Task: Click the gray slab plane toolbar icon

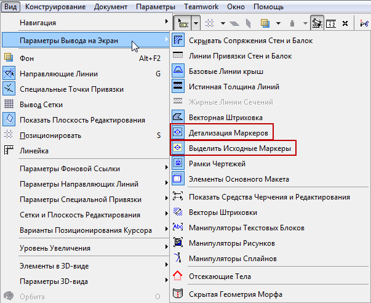Action: coord(234,23)
